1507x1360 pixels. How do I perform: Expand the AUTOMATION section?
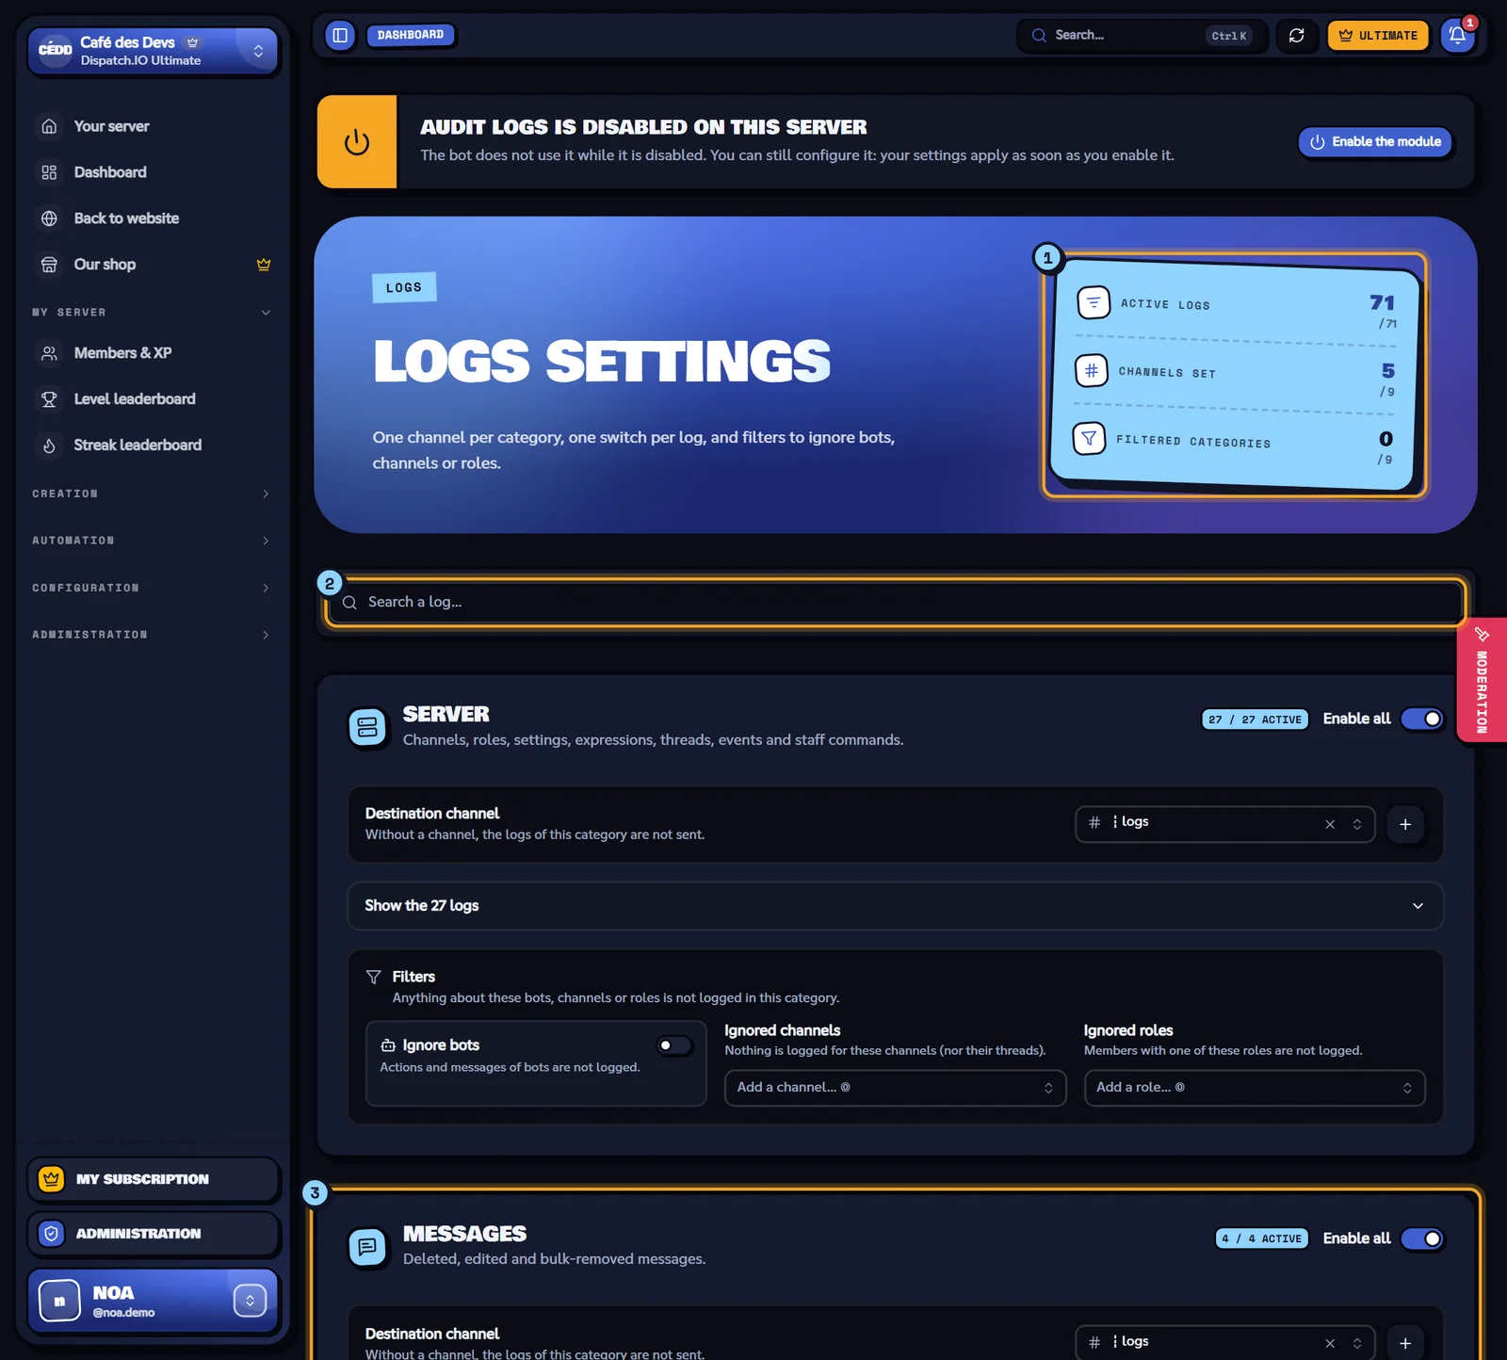point(151,541)
